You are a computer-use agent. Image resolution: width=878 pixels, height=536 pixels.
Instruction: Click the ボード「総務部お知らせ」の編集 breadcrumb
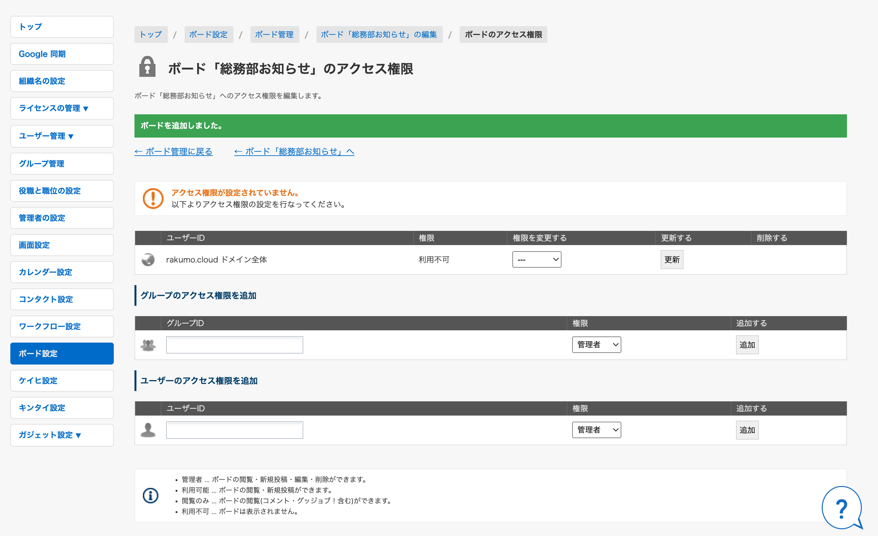tap(379, 35)
